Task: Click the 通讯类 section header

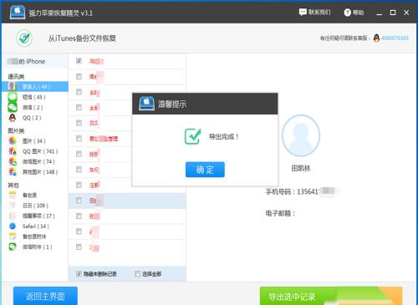Action: pyautogui.click(x=16, y=76)
